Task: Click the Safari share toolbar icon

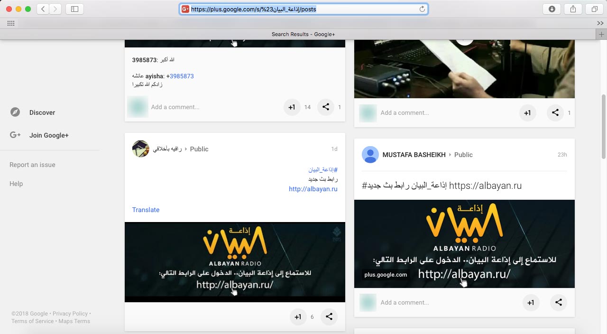Action: point(573,9)
